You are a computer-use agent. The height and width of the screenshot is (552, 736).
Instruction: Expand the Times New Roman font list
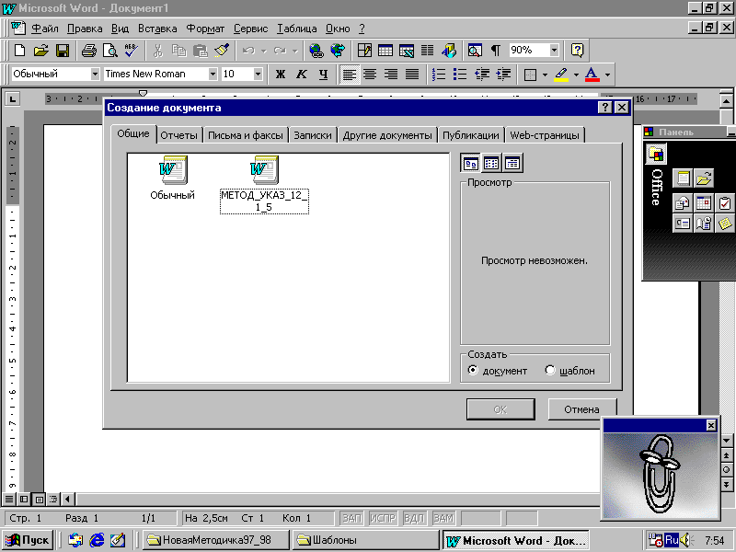213,75
